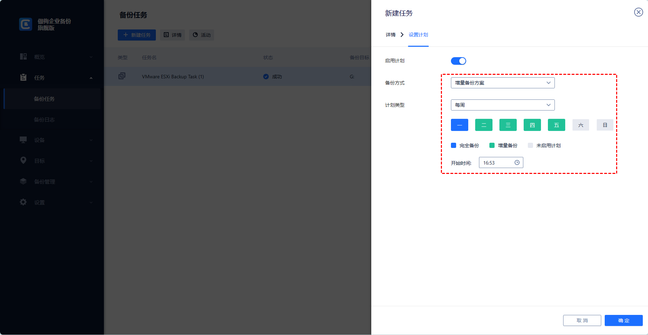Image resolution: width=648 pixels, height=335 pixels.
Task: Click the 目标 location pin icon
Action: [x=23, y=160]
